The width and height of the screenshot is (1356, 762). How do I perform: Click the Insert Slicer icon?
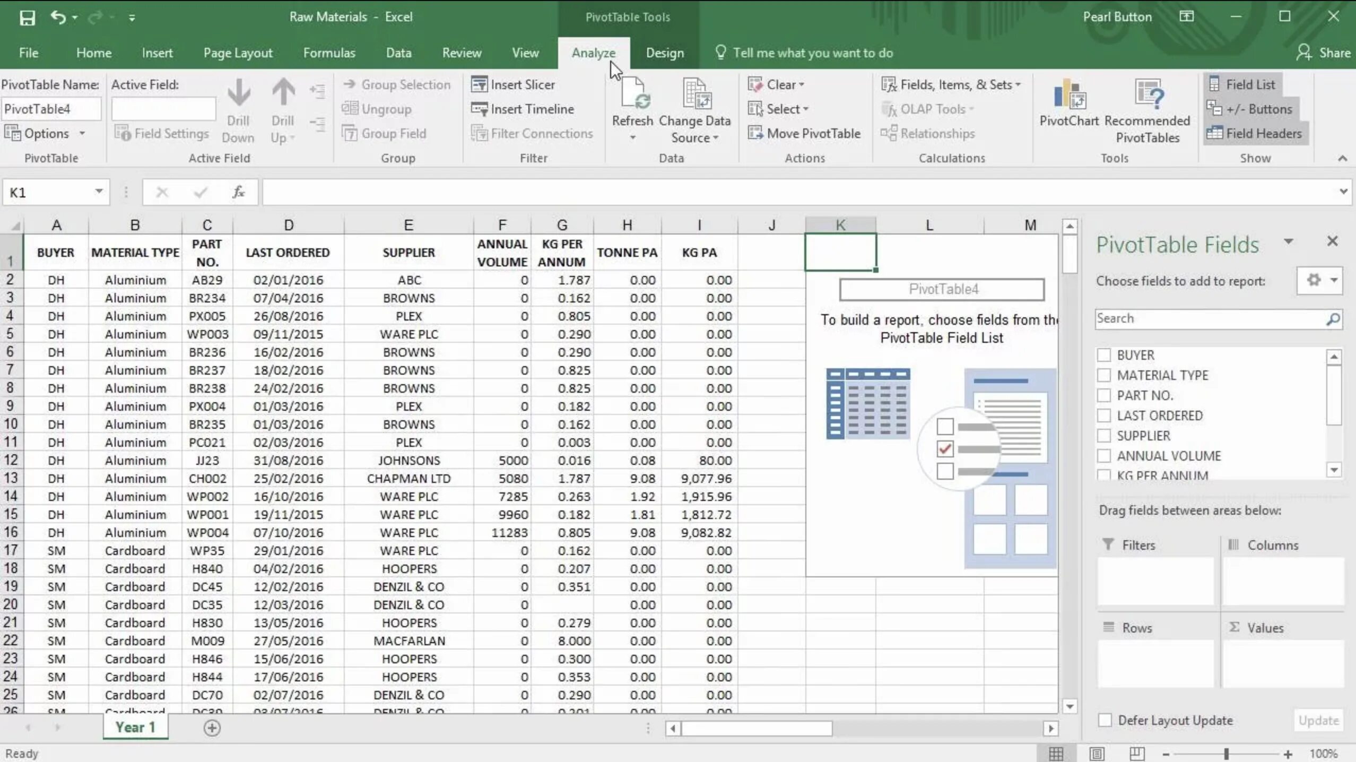(x=479, y=84)
